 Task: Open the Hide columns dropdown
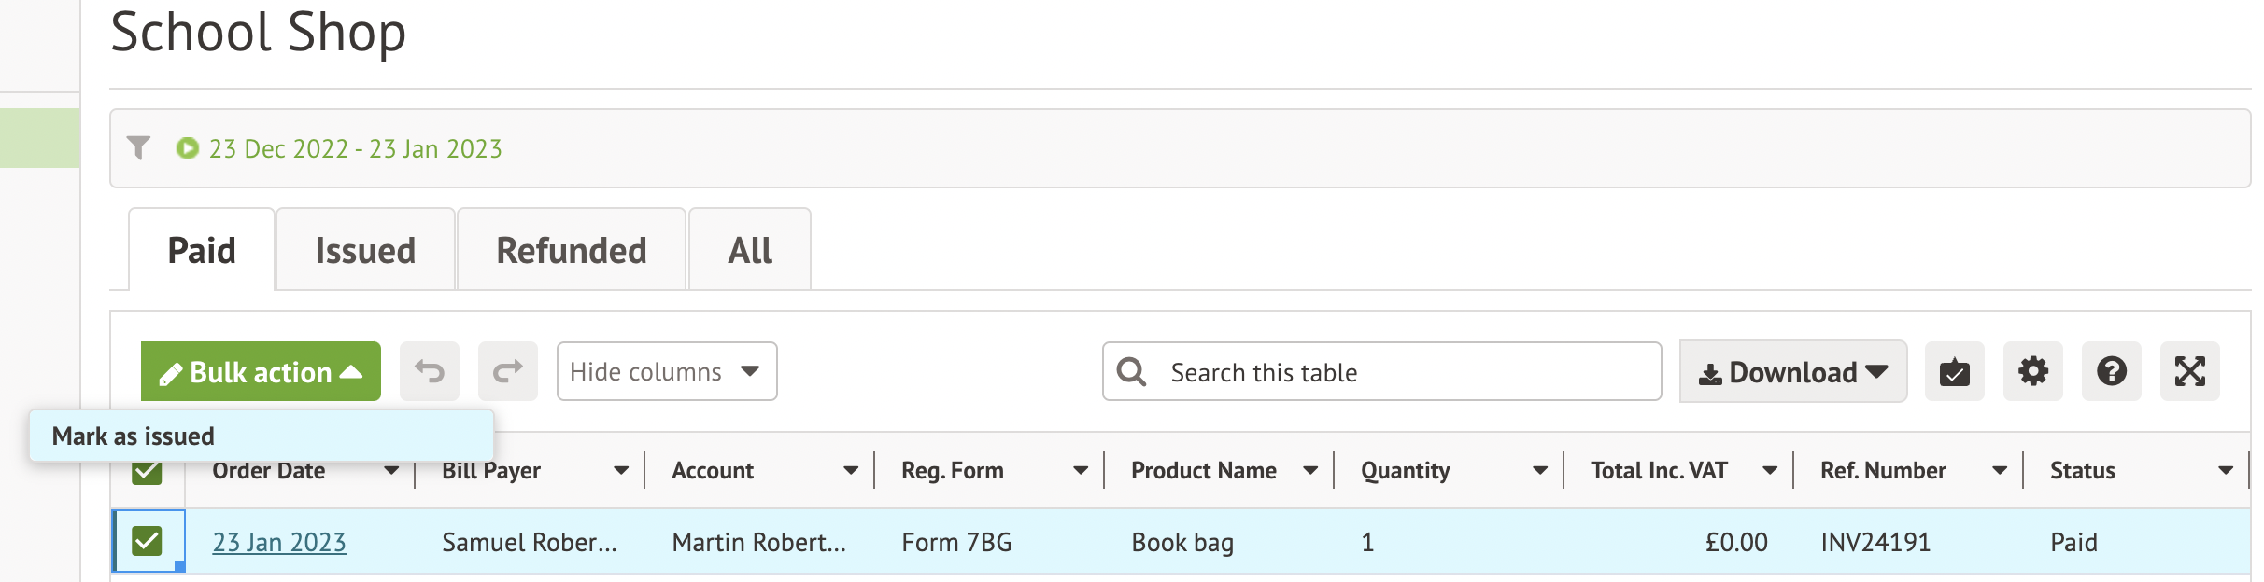666,371
